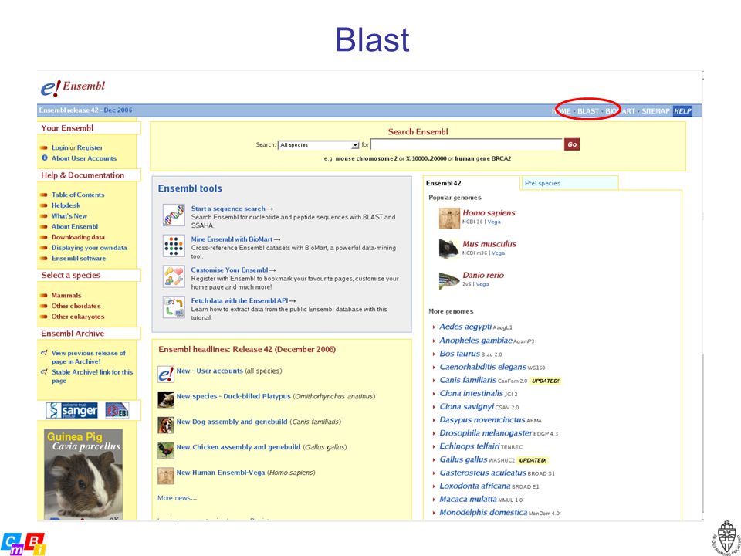This screenshot has height=556, width=741.
Task: Click the CMBI logo
Action: pos(23,544)
